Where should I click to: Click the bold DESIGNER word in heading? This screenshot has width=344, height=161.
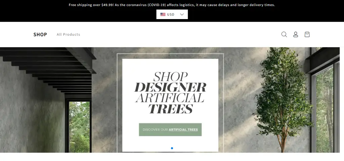tap(170, 87)
